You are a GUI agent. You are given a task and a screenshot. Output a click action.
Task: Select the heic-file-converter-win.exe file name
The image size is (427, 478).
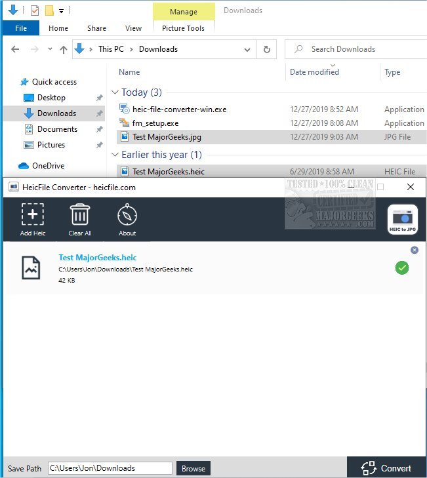pos(179,110)
